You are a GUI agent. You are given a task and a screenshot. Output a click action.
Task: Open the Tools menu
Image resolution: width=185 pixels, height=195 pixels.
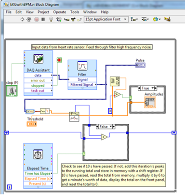pyautogui.click(x=75, y=12)
